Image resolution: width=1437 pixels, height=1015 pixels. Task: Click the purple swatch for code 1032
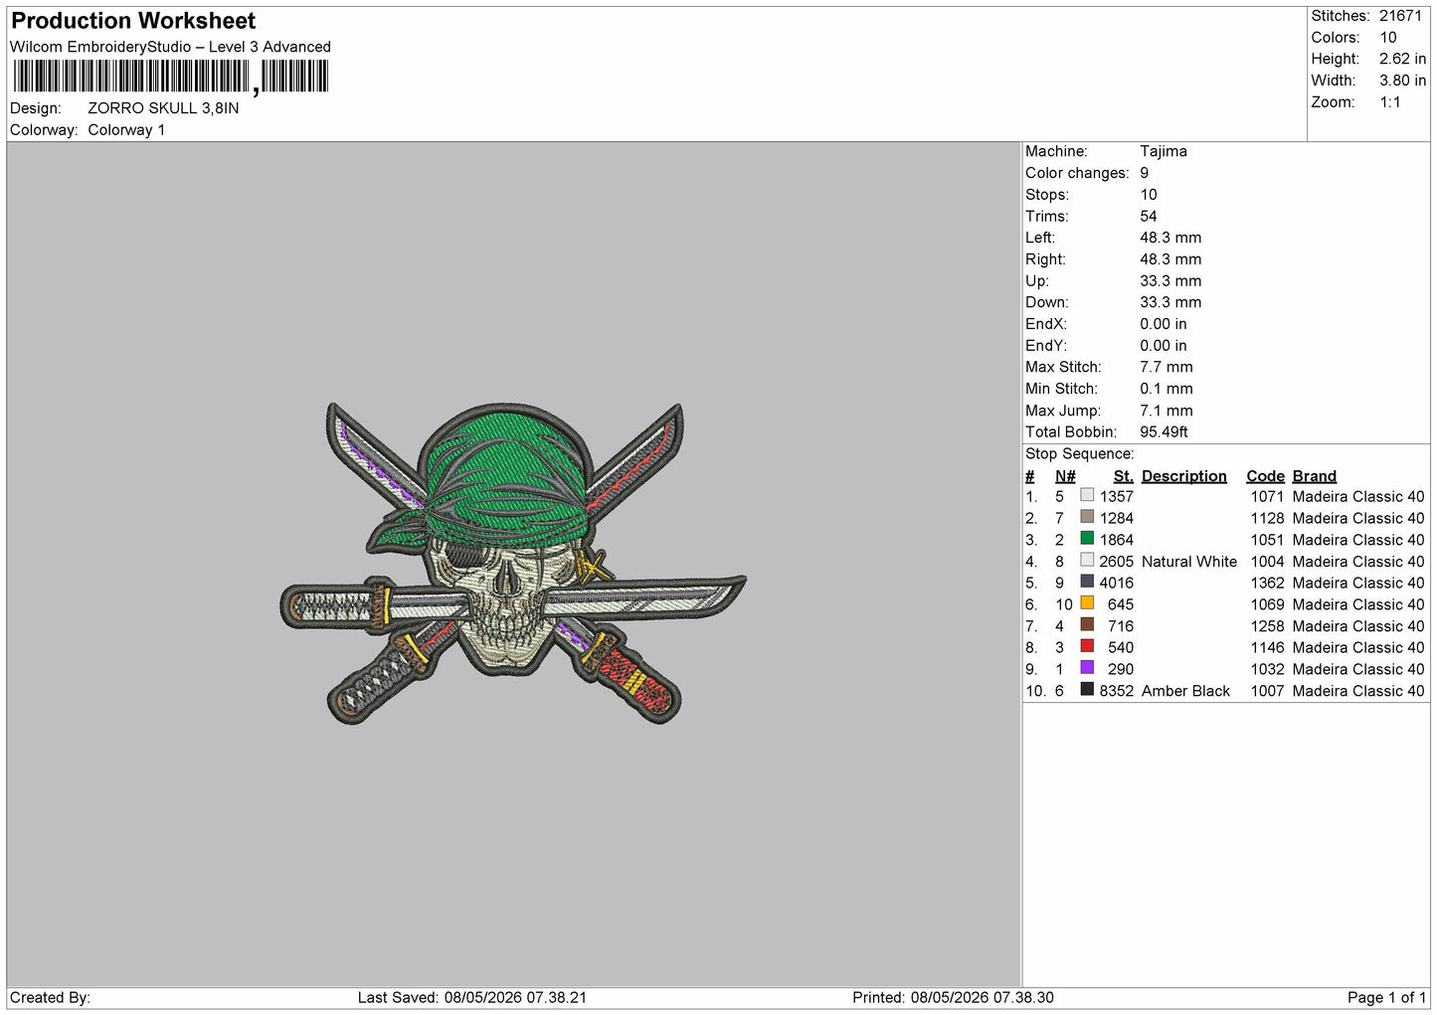pos(1087,668)
